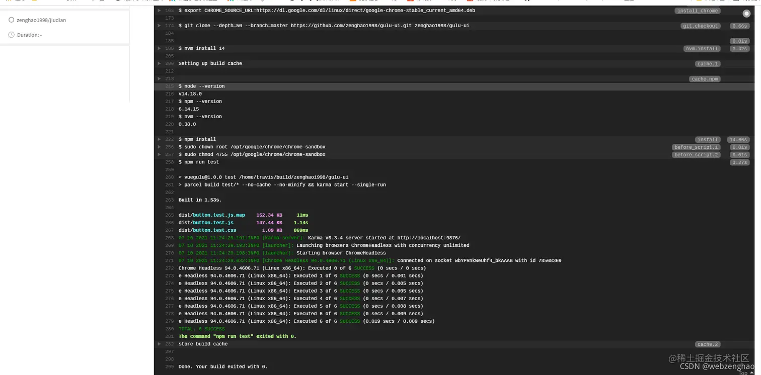This screenshot has width=761, height=375.
Task: Click the 0.01s duration on sudo chown row
Action: point(740,147)
